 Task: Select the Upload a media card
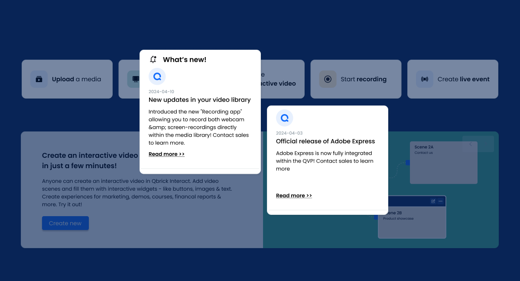tap(67, 79)
